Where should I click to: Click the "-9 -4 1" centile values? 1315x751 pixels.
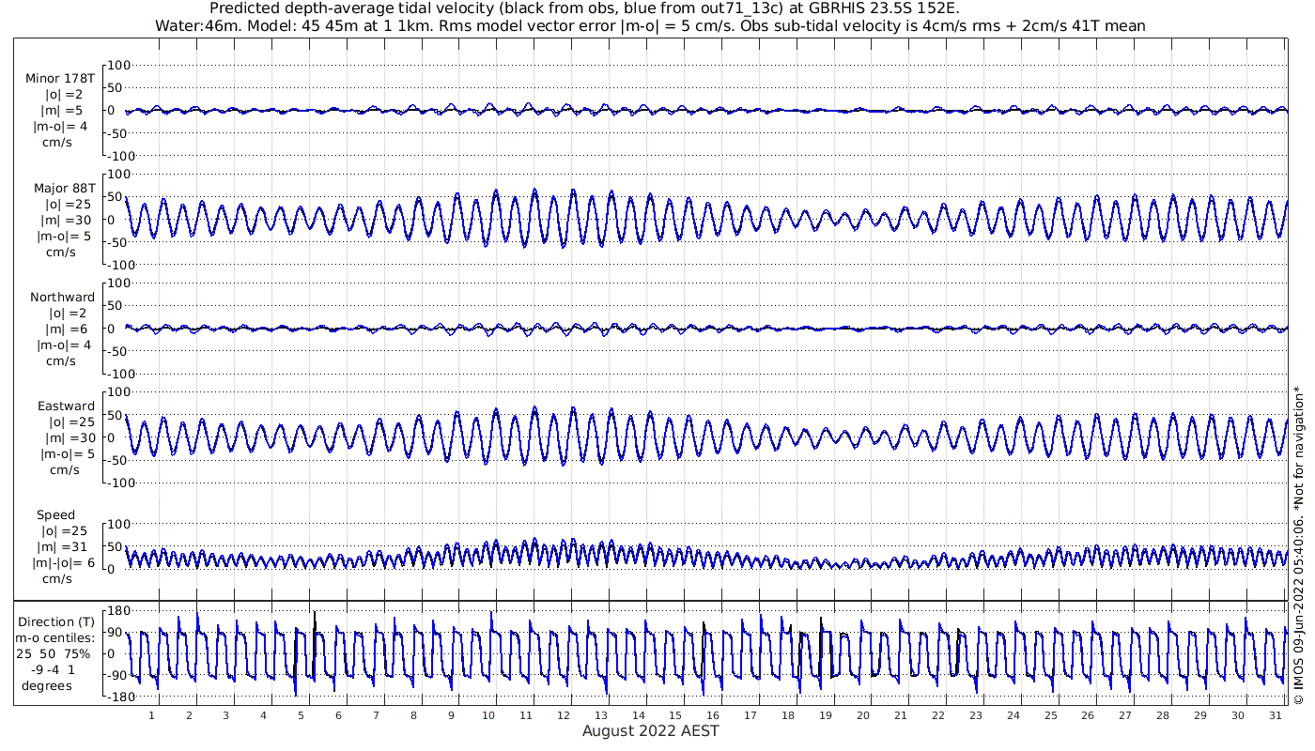[x=52, y=669]
